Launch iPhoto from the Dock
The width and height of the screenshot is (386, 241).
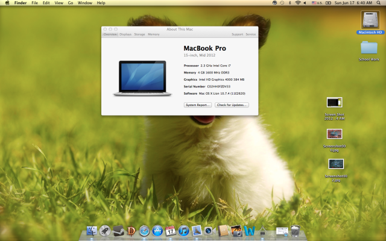coord(236,231)
